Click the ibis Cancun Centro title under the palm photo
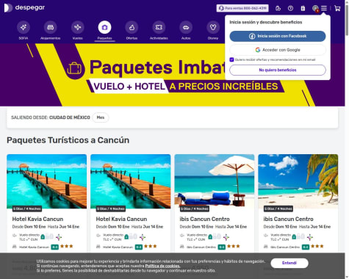Image resolution: width=349 pixels, height=279 pixels. click(288, 219)
